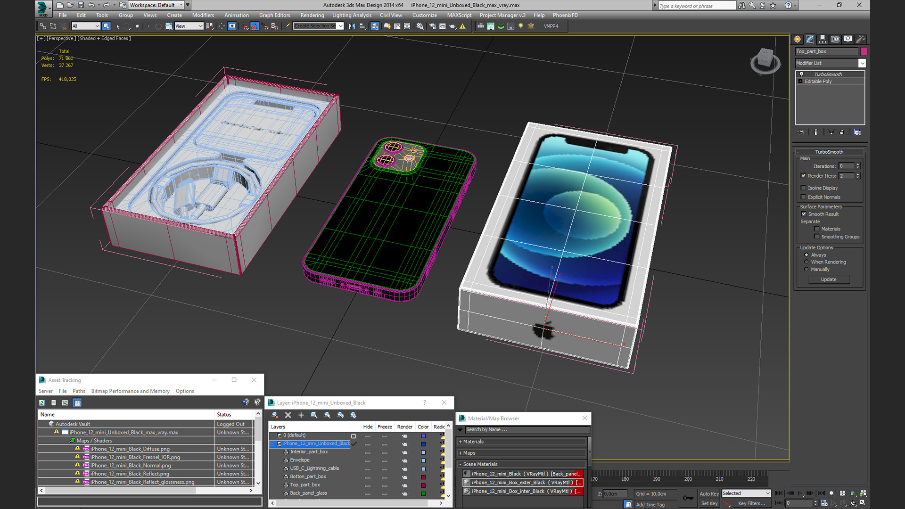The image size is (905, 509).
Task: Click color swatch of 0 (default) layer
Action: click(x=423, y=436)
